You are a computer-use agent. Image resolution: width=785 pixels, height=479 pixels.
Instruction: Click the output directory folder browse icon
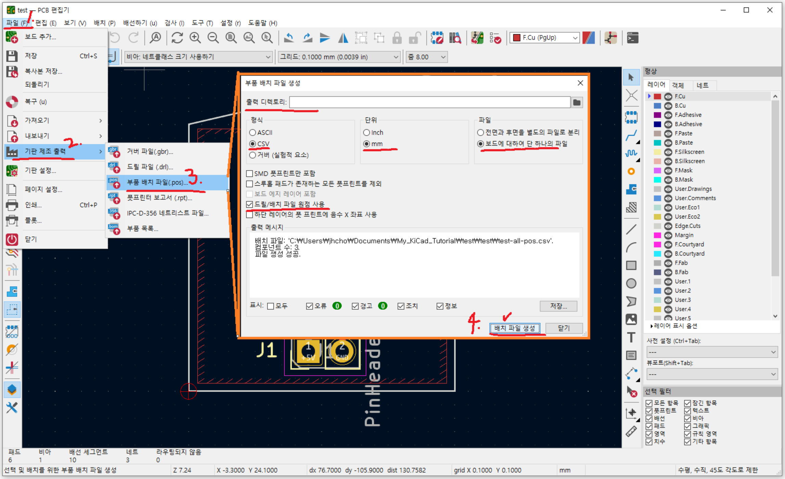577,102
